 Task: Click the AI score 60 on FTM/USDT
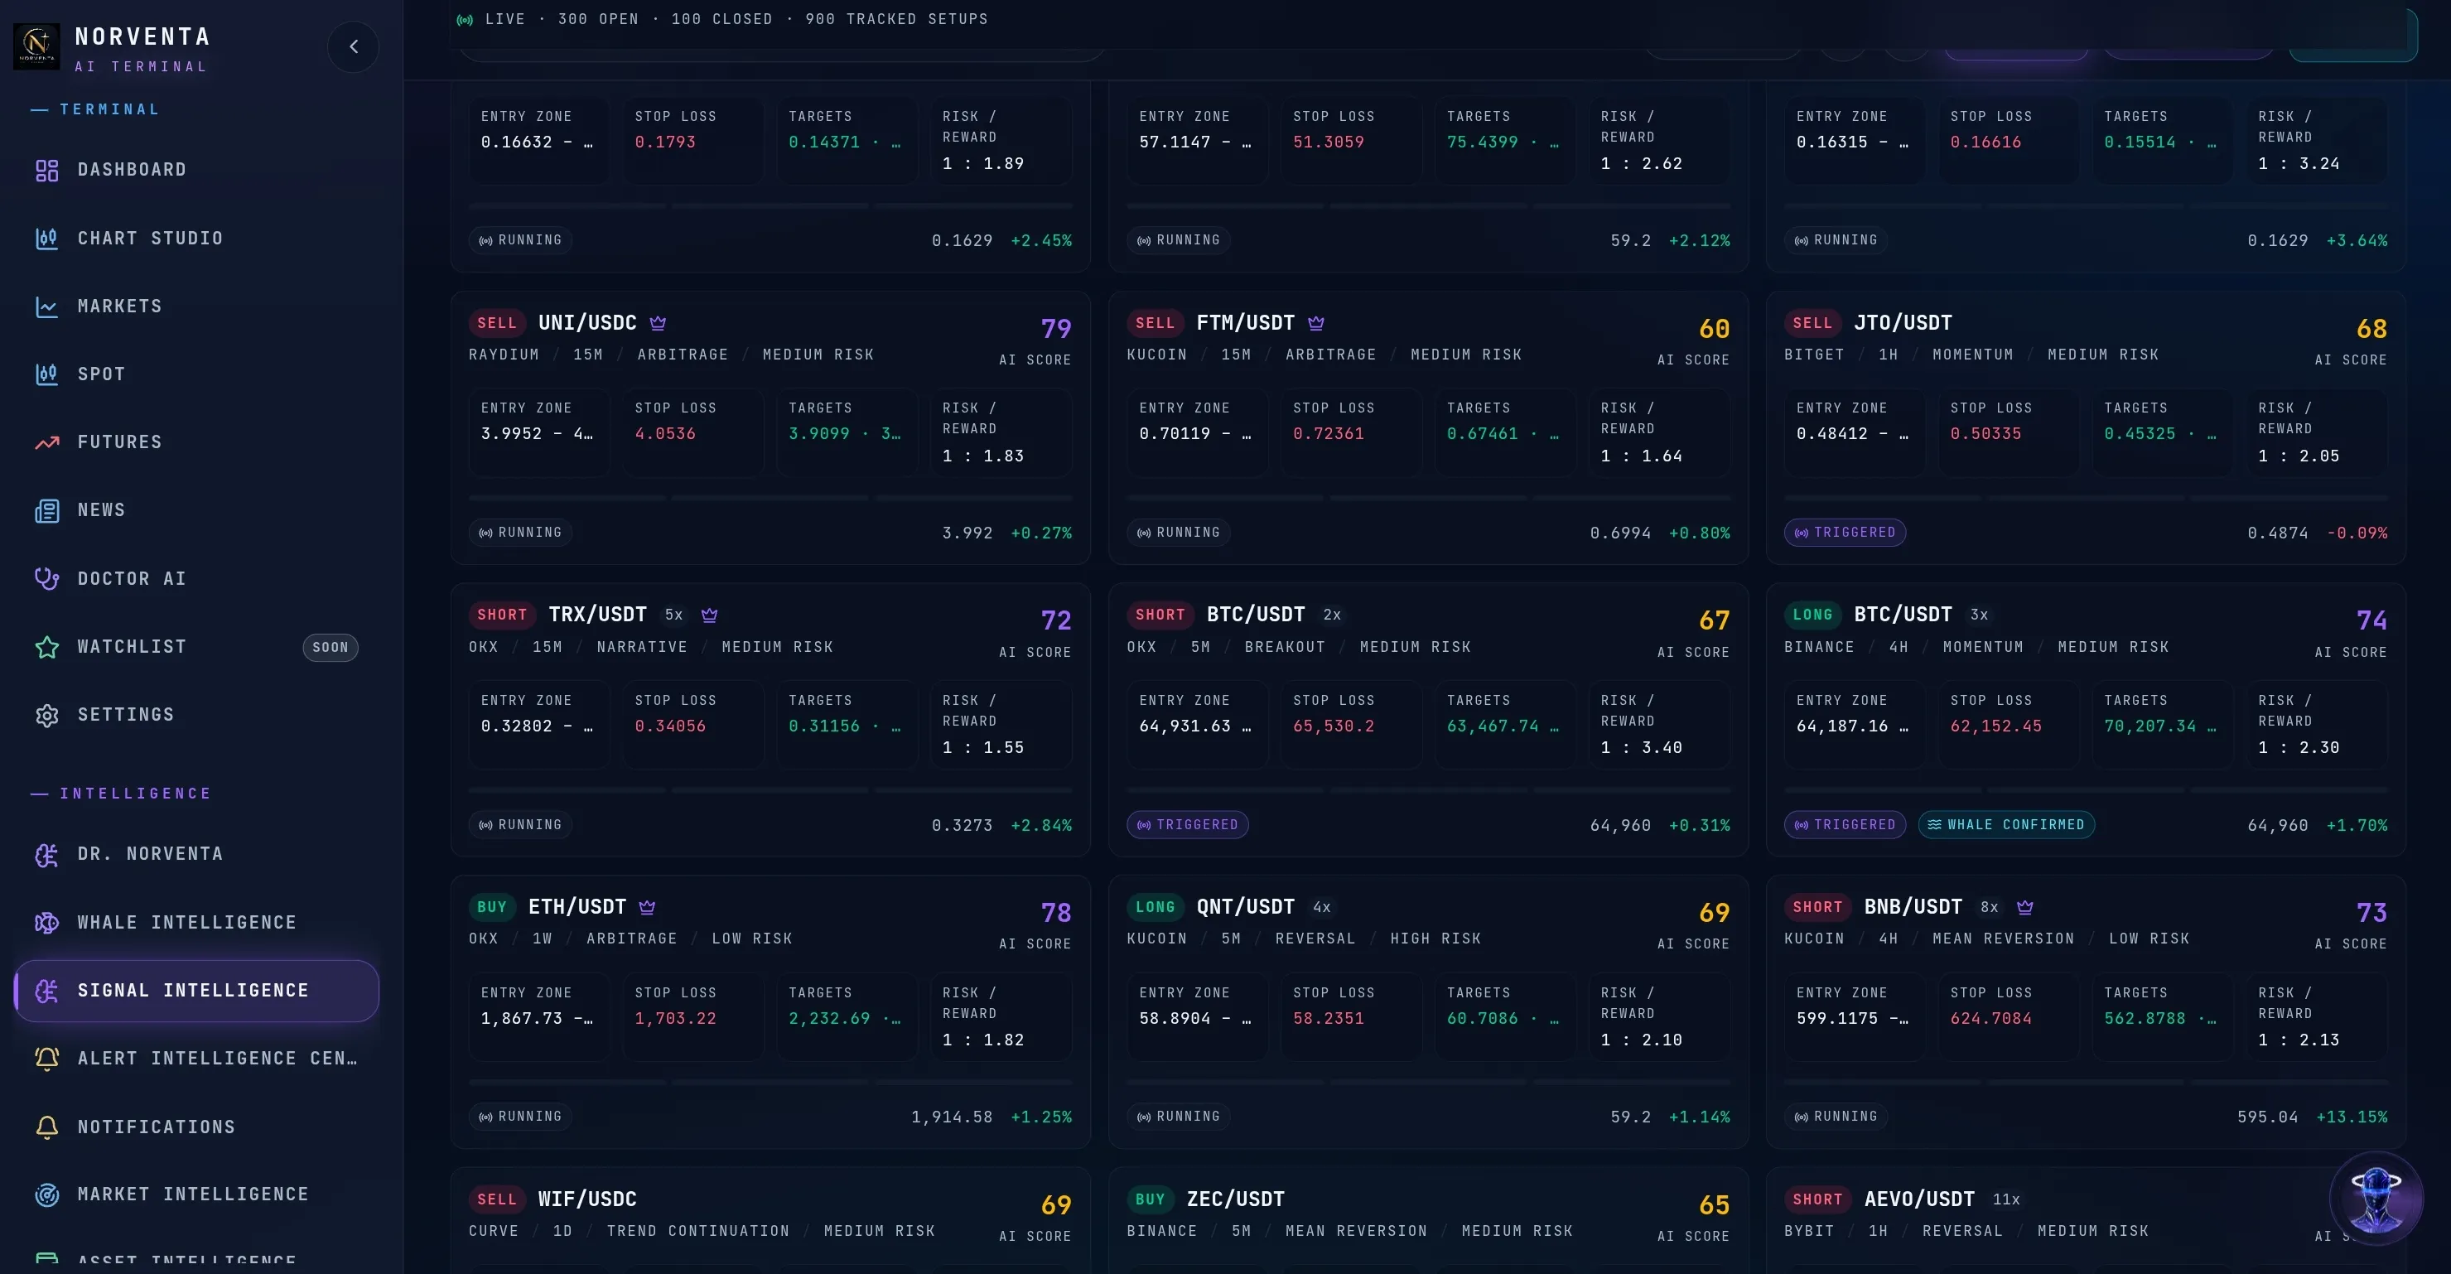pyautogui.click(x=1715, y=329)
